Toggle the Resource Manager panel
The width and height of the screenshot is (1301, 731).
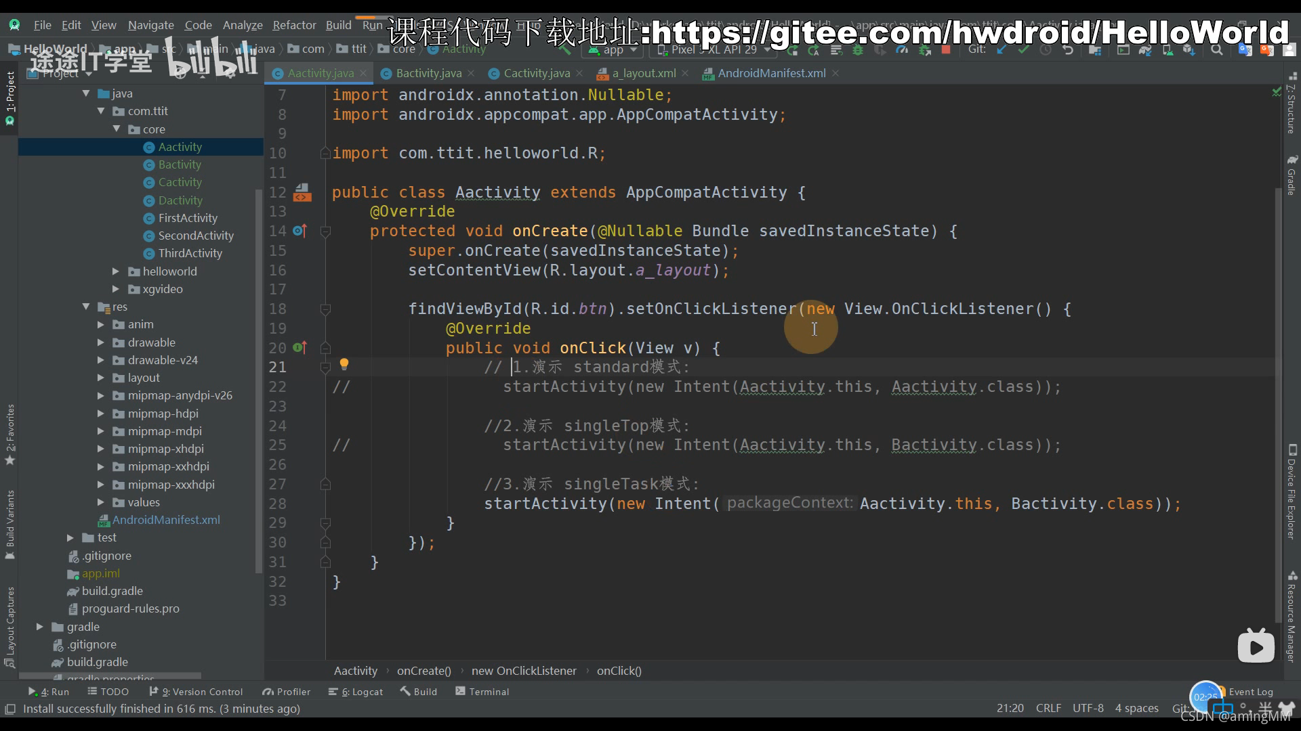(1292, 617)
